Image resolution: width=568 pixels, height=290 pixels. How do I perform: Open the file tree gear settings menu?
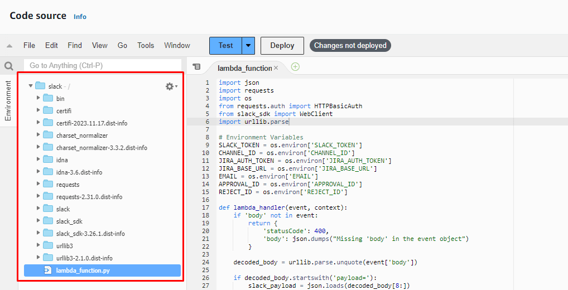click(170, 86)
